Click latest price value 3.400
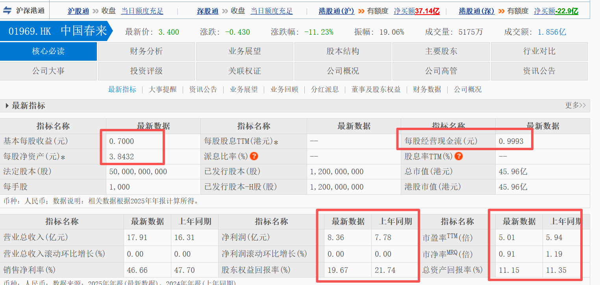Viewport: 600px width, 285px height. pos(169,32)
